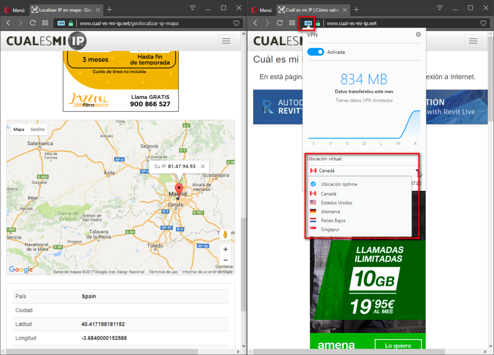The width and height of the screenshot is (494, 355).
Task: Switch map to Satélite view
Action: 37,129
